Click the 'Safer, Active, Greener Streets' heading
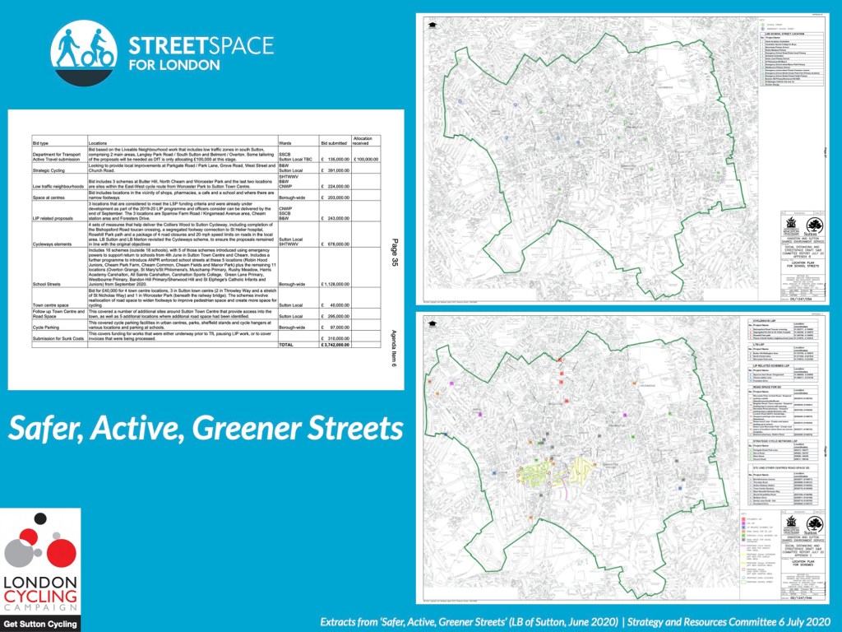The height and width of the screenshot is (632, 842). (x=206, y=428)
